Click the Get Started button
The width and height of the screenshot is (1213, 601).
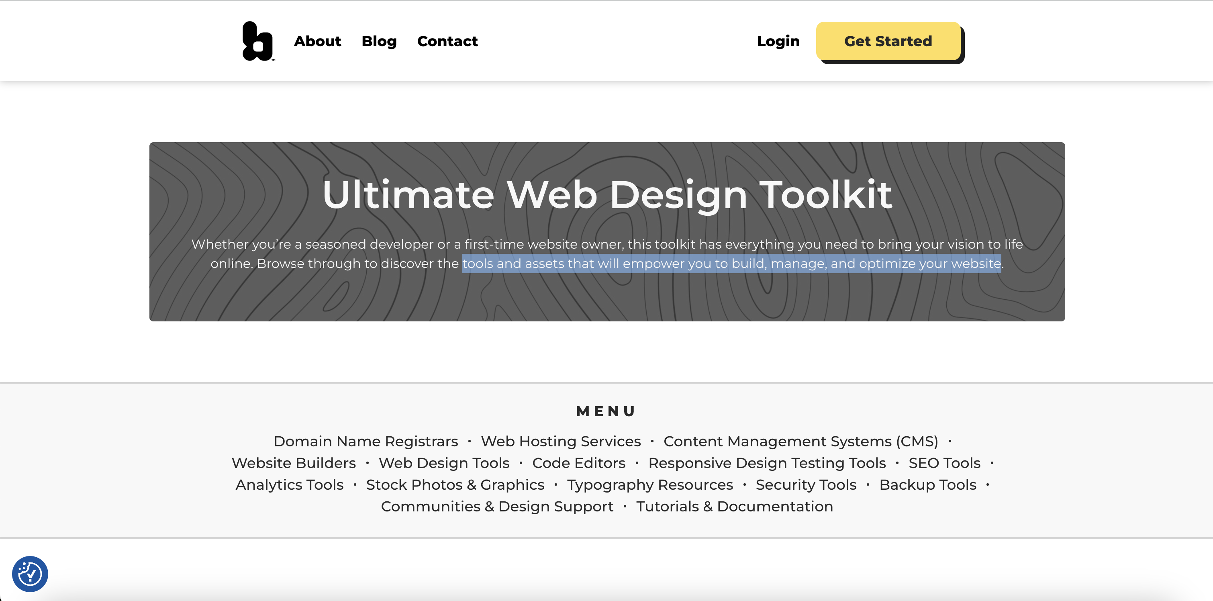[888, 41]
